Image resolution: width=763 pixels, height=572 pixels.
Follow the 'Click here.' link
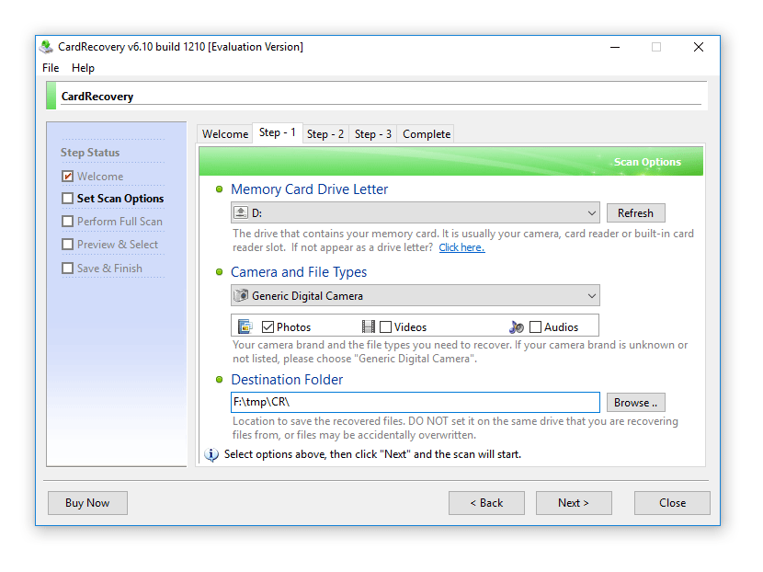point(461,247)
